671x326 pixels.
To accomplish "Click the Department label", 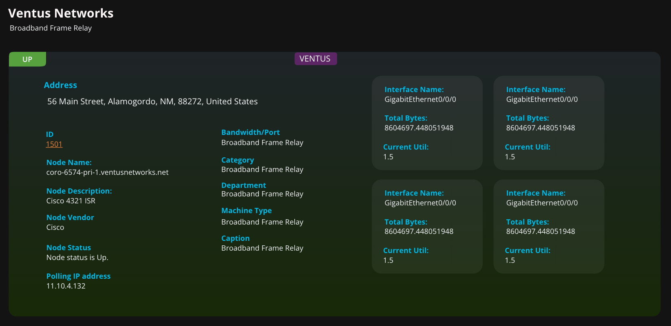I will pos(243,185).
